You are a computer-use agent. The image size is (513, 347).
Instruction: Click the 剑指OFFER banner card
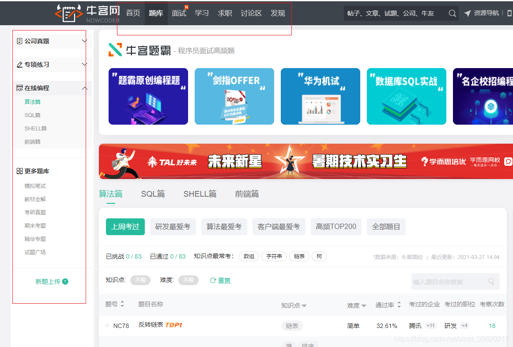pos(234,96)
